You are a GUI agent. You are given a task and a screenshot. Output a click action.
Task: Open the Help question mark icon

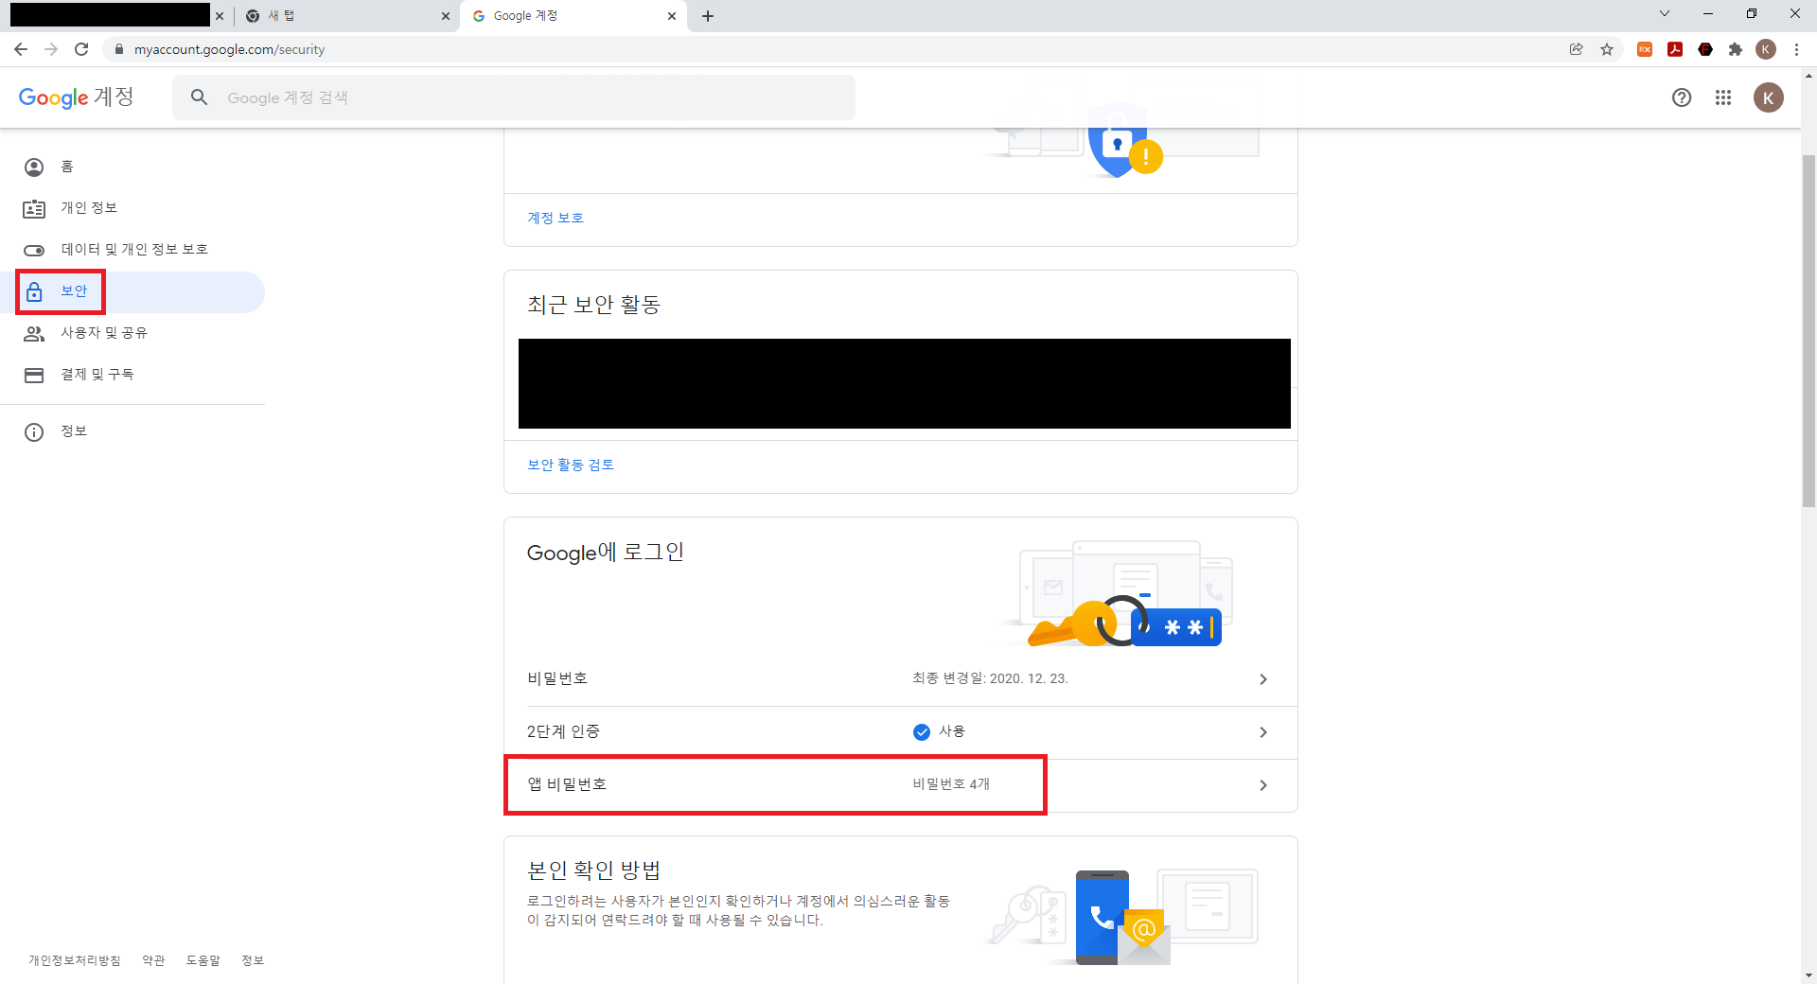click(1681, 97)
